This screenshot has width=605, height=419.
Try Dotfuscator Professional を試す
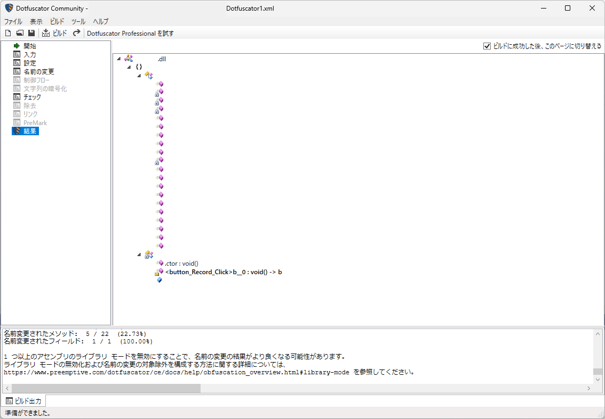pyautogui.click(x=130, y=34)
